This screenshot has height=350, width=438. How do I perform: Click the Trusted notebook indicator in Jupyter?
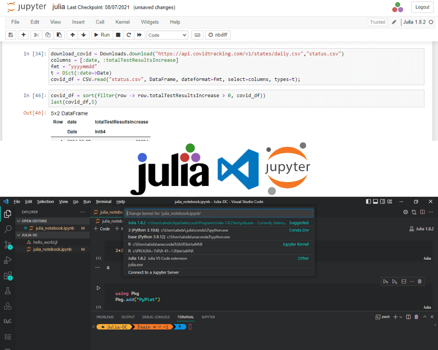pyautogui.click(x=378, y=22)
